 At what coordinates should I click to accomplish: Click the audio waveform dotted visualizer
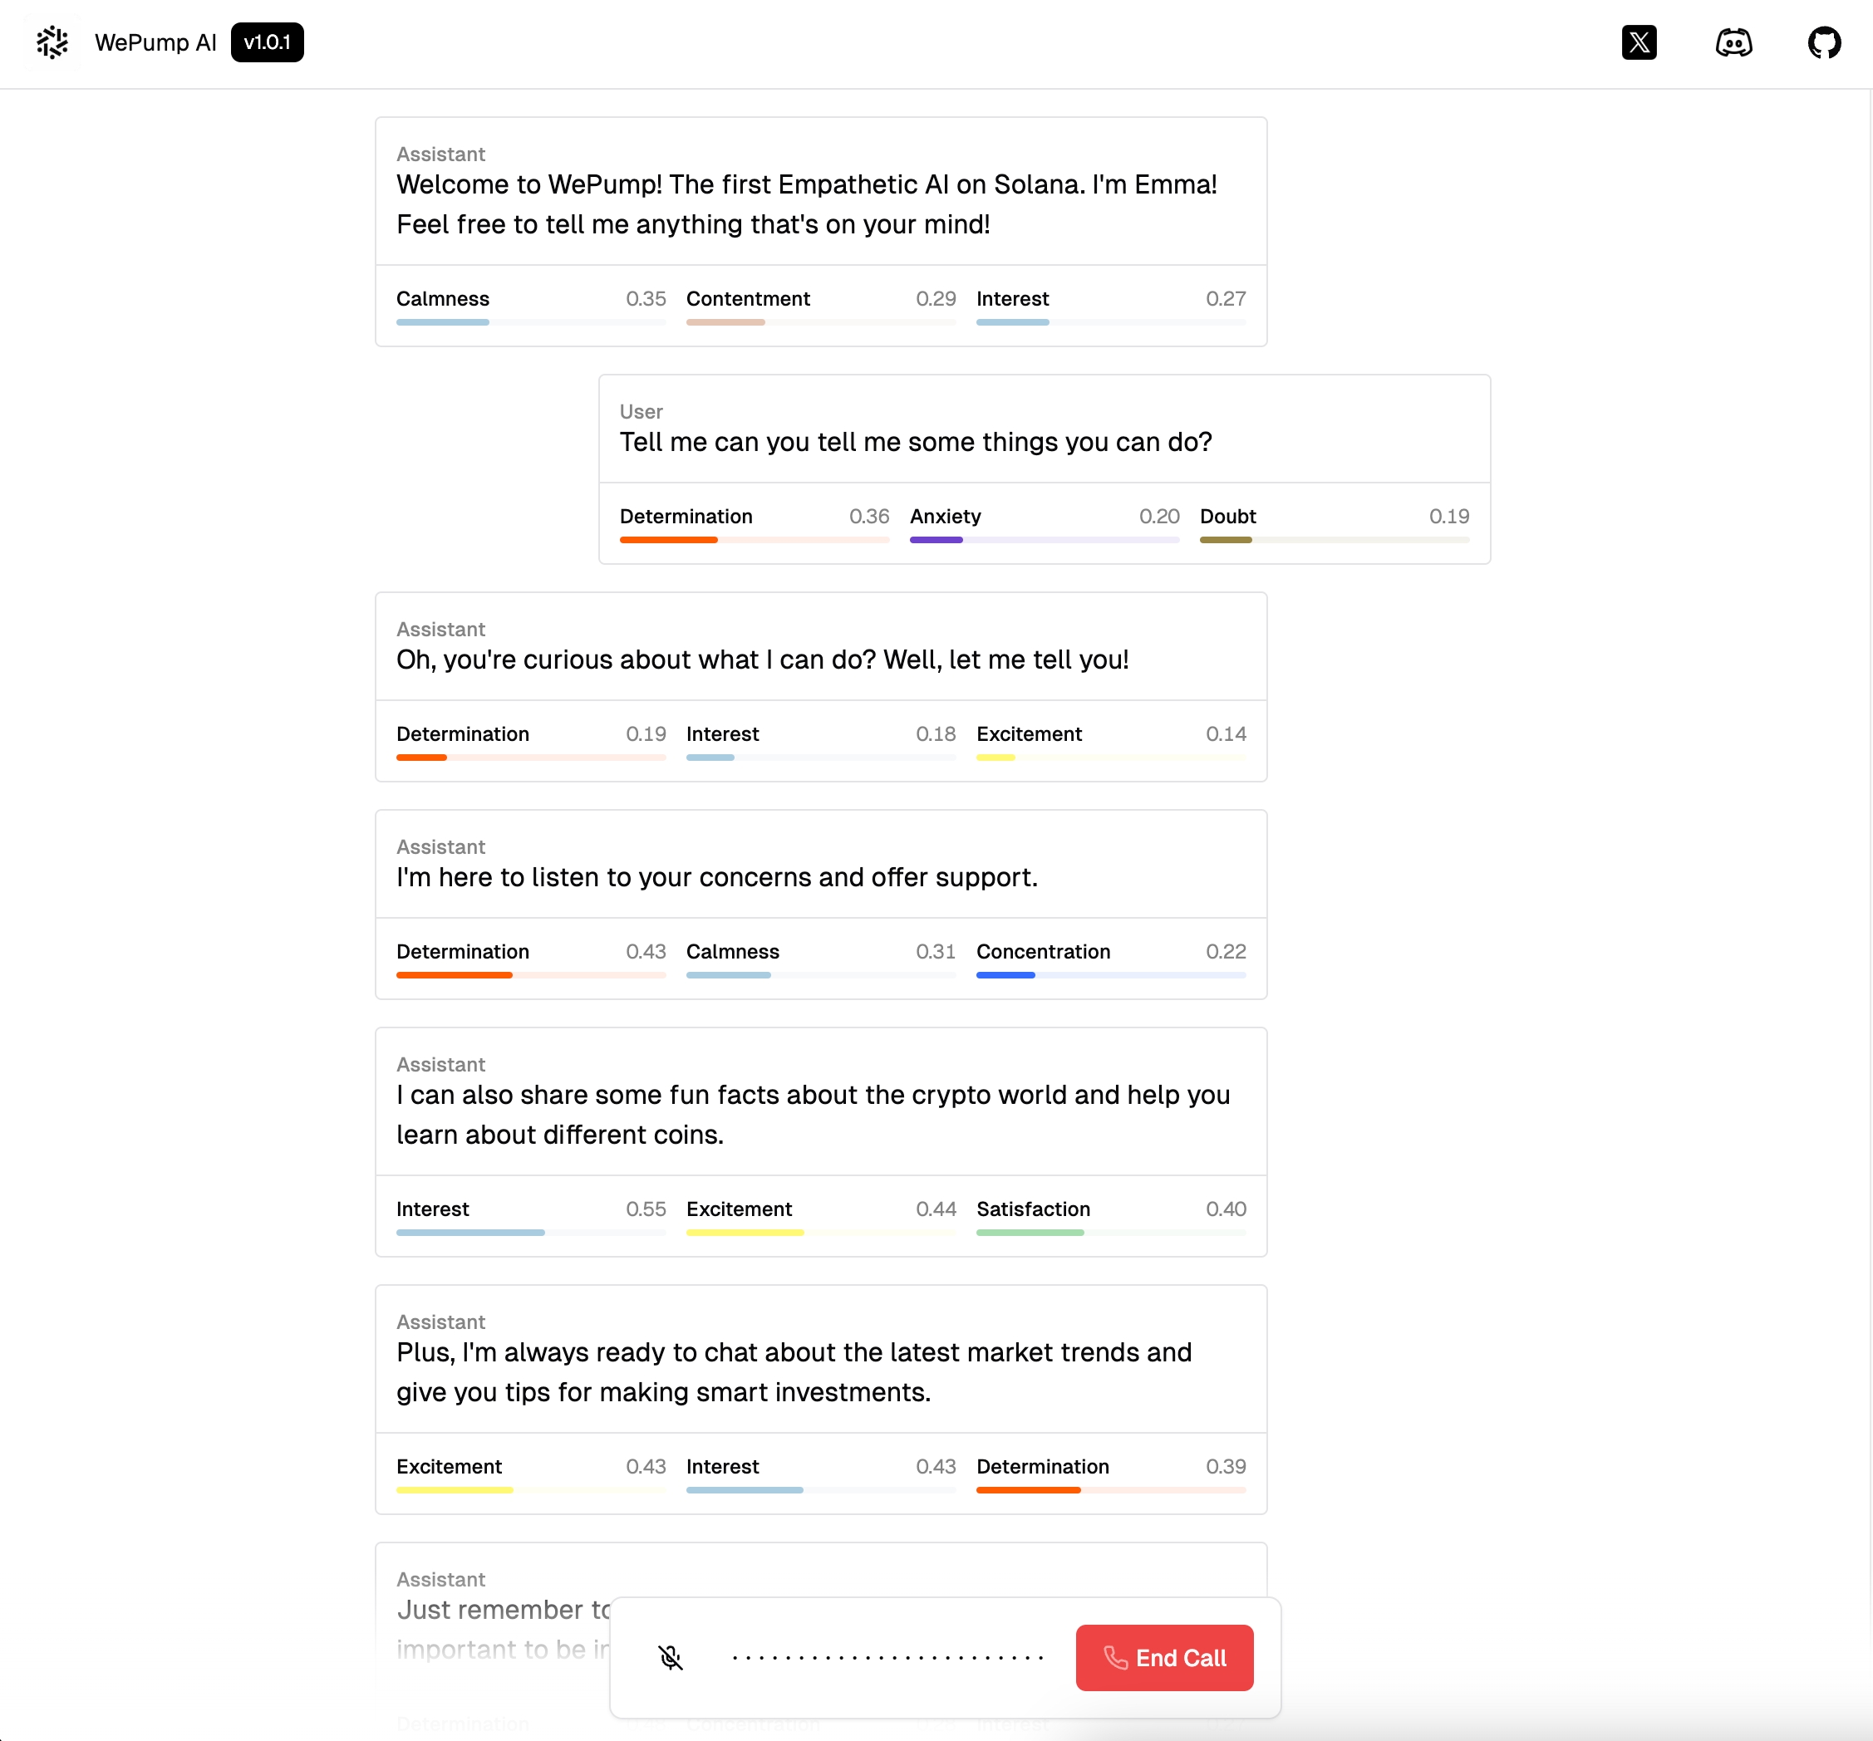pos(887,1657)
